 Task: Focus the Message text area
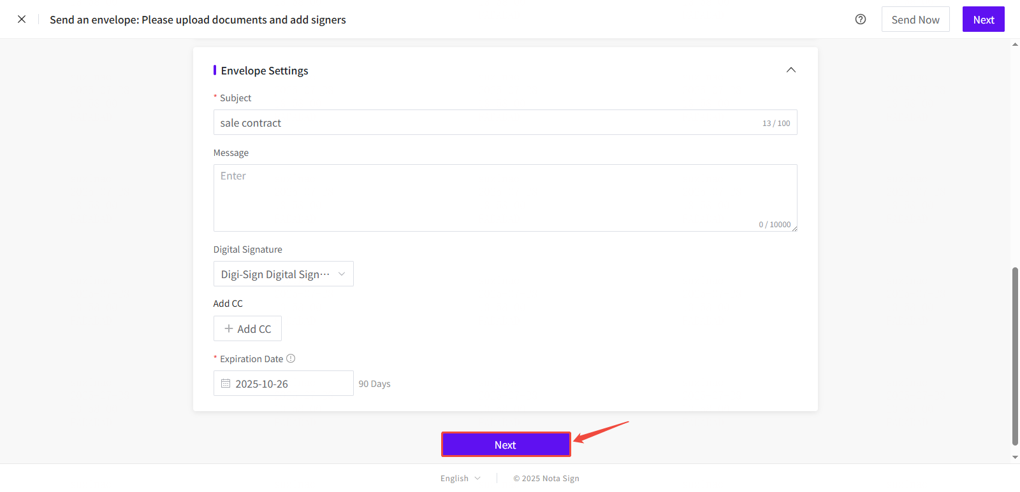(504, 197)
